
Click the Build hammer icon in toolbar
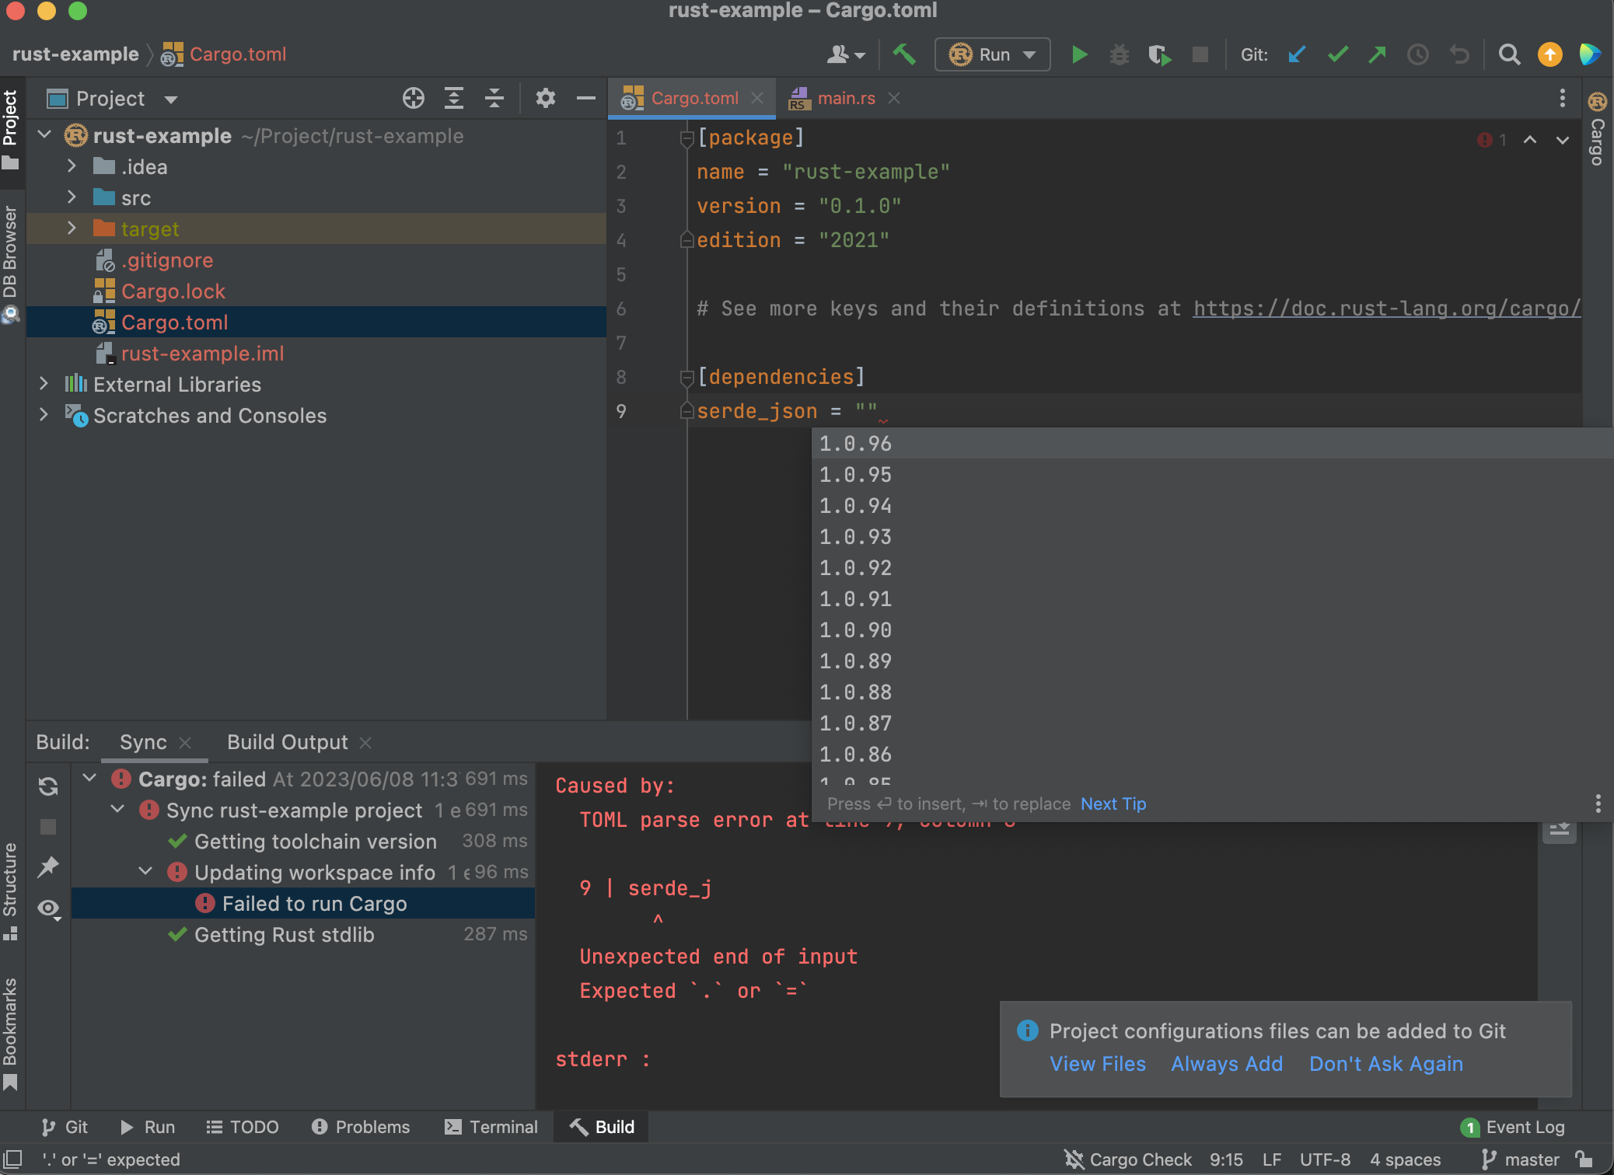tap(904, 54)
